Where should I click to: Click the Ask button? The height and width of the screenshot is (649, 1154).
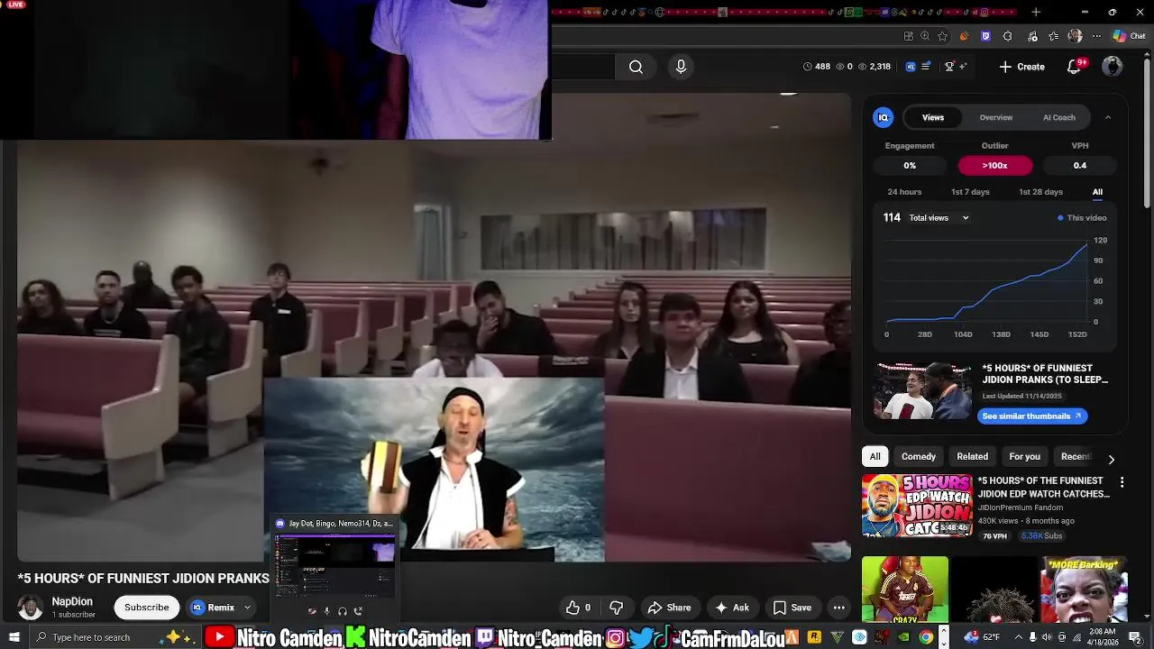(732, 608)
